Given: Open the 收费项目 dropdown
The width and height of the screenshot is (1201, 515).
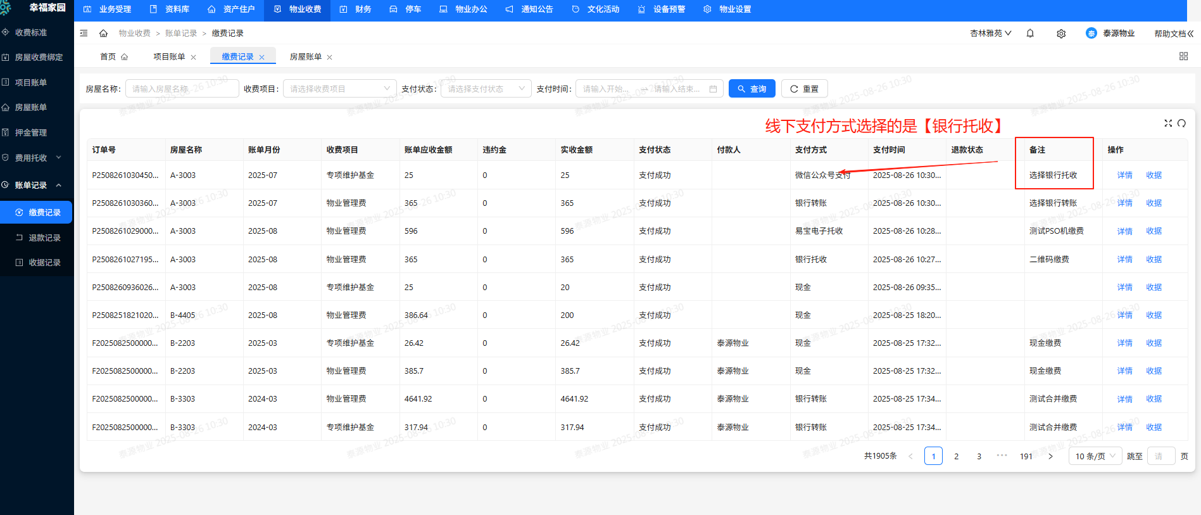Looking at the screenshot, I should tap(339, 89).
